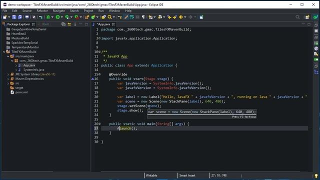Screen dimensions: 320x180
Task: Select pom.xml in Package Explorer
Action: (21, 92)
